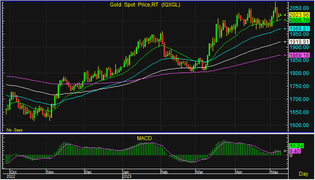The image size is (315, 180).
Task: Select the cyan 1969.81 moving average tag
Action: [299, 29]
